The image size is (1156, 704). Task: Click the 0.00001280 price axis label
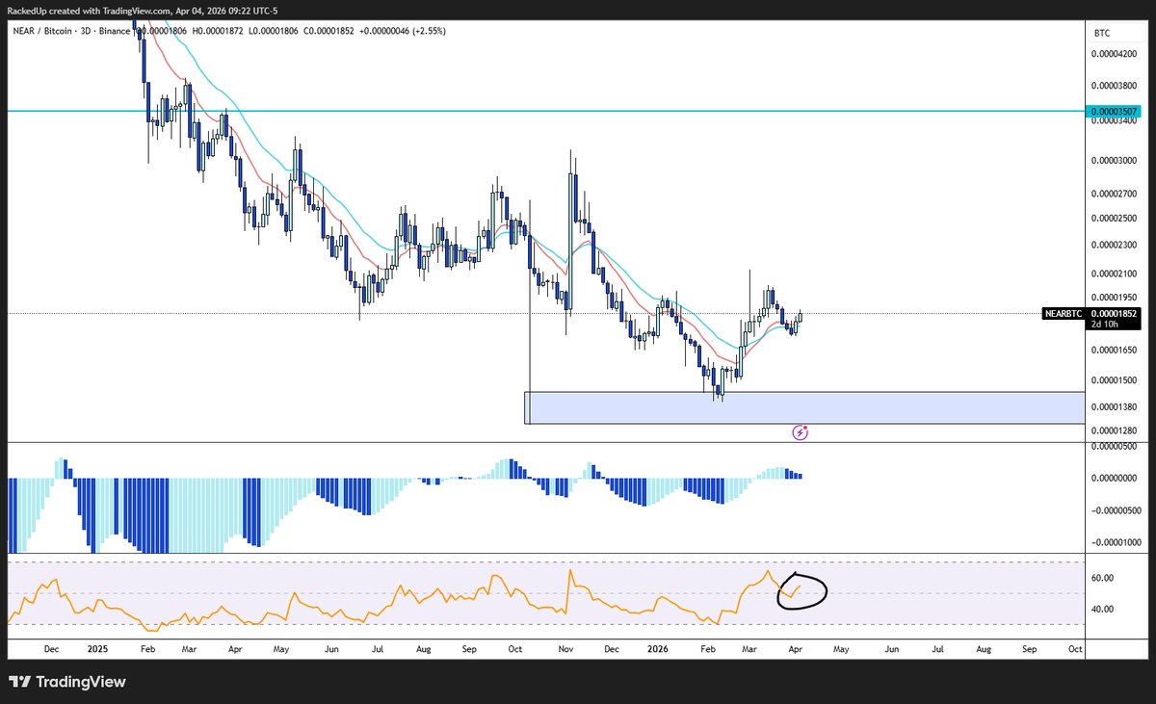(x=1113, y=430)
